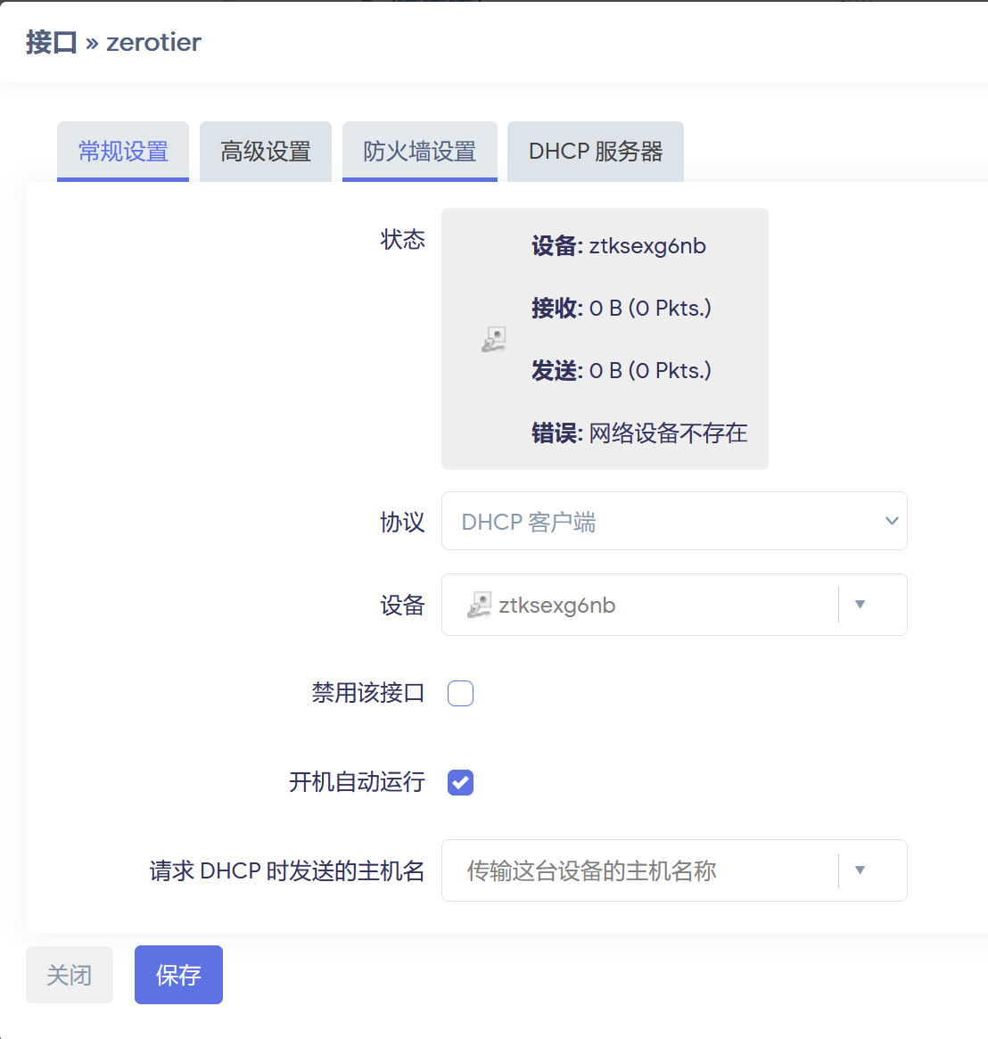Click the 设备: ztksexg6nb status line

tap(619, 246)
